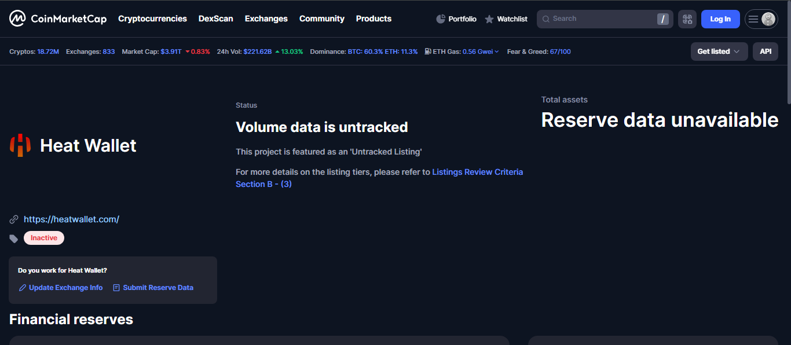Screen dimensions: 791x345
Task: Click the Fear & Greed 67/100 value
Action: coord(561,52)
